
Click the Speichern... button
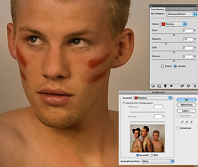tap(187, 116)
